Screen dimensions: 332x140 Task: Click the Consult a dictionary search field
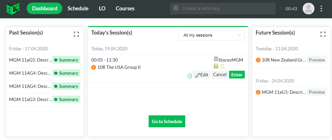[x=223, y=9]
